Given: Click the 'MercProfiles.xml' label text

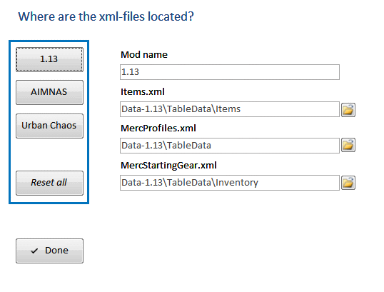Looking at the screenshot, I should [x=158, y=128].
